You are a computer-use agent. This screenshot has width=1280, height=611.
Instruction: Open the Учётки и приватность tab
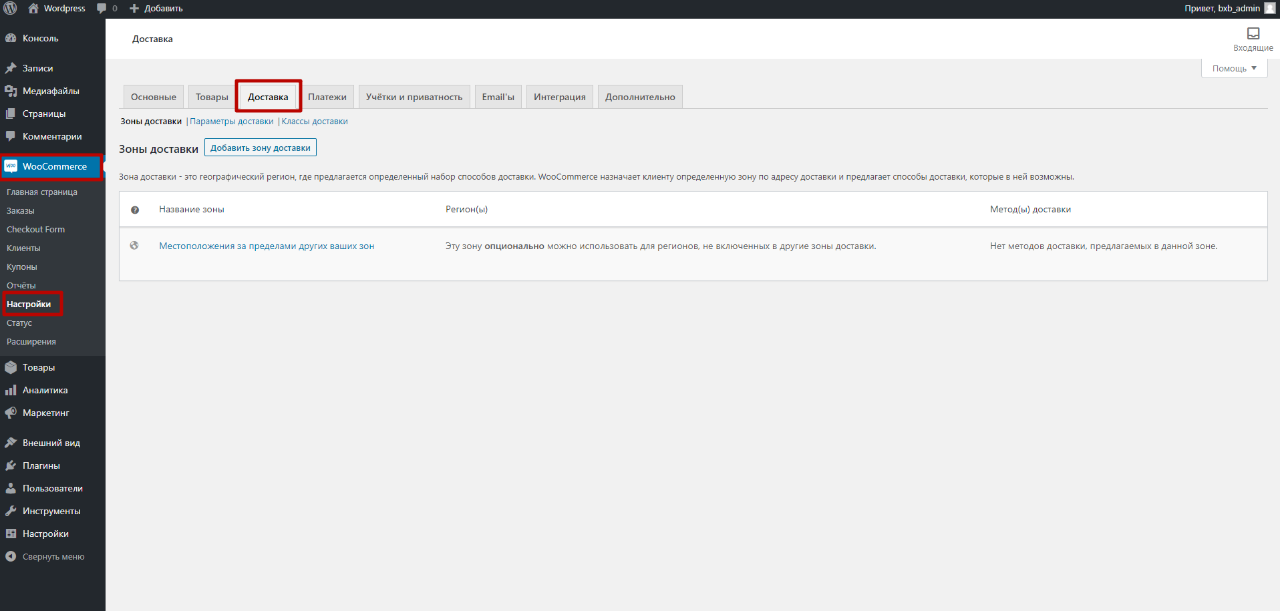coord(414,97)
